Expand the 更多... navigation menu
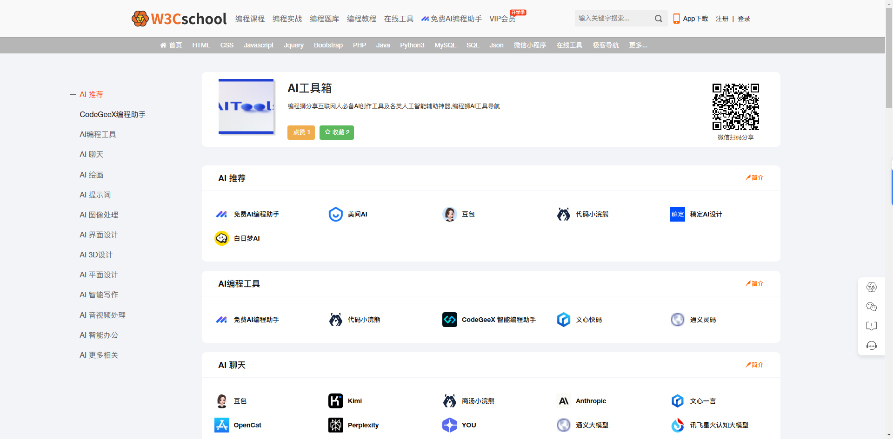893x439 pixels. 638,45
